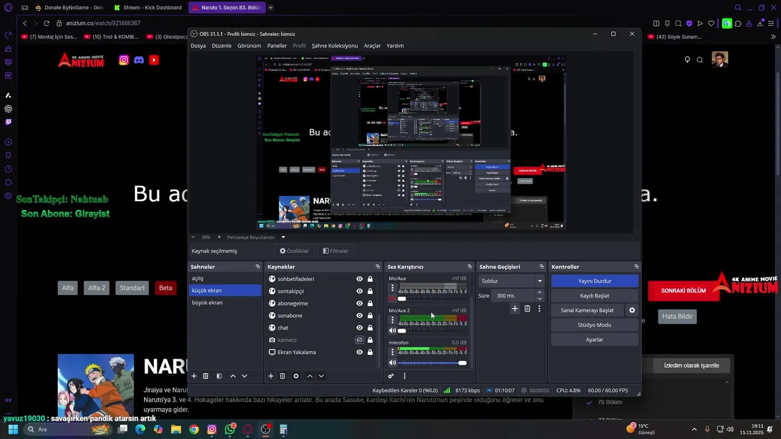Open the Görünüm menu
The width and height of the screenshot is (781, 439).
click(249, 46)
